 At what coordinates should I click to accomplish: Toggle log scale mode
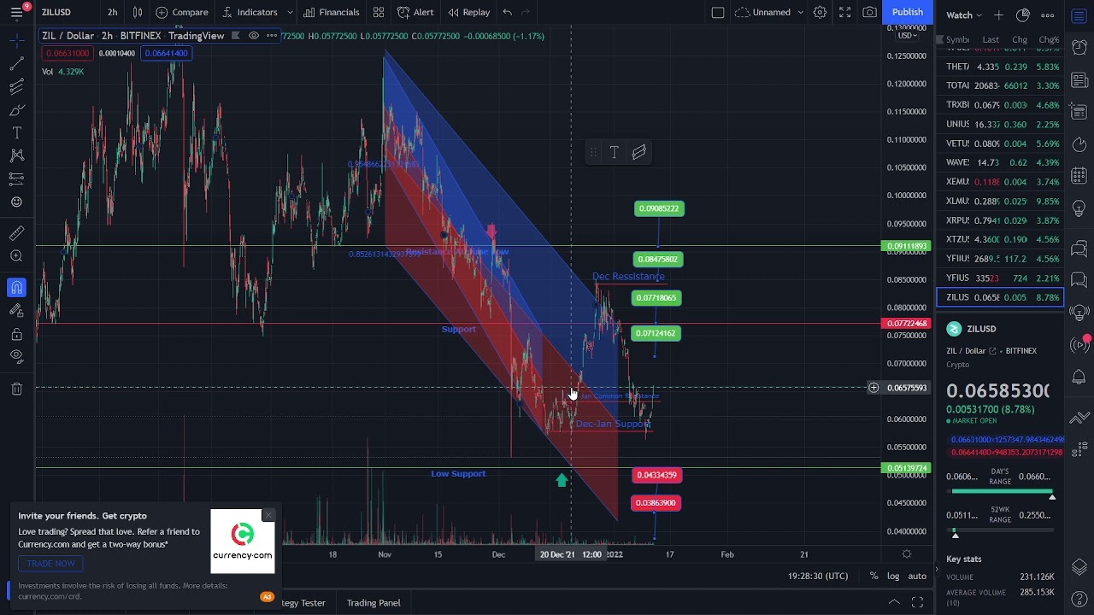[893, 576]
